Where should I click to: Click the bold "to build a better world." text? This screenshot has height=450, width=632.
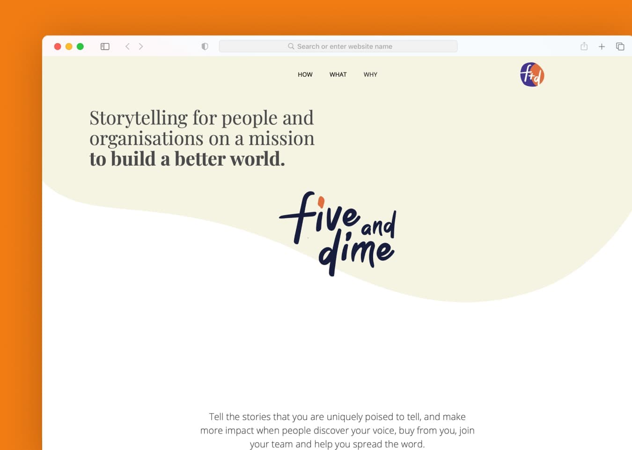(x=187, y=159)
